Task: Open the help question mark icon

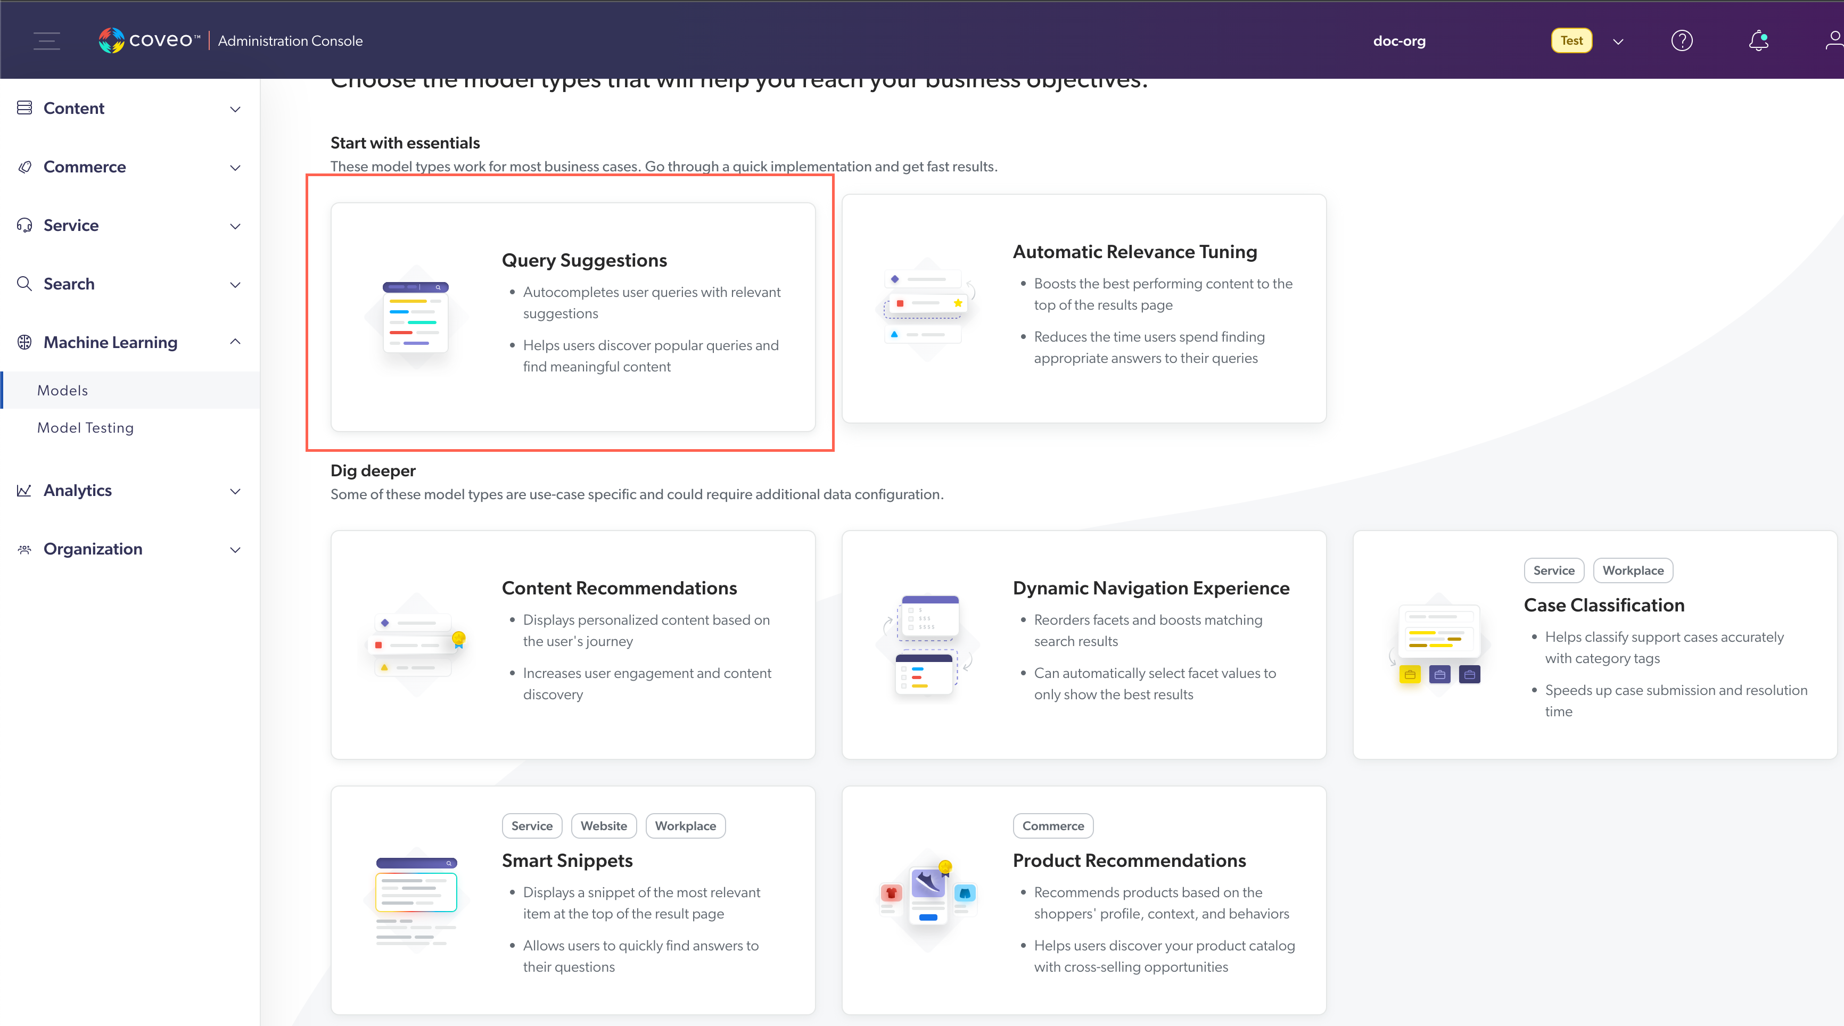Action: click(x=1682, y=41)
